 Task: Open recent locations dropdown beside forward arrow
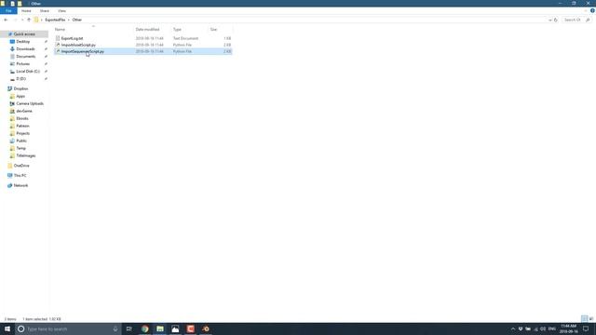click(x=22, y=20)
